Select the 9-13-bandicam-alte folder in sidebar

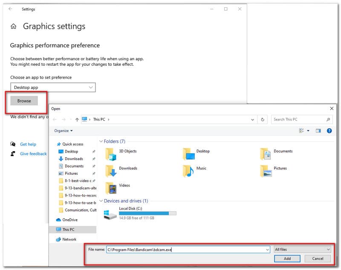point(78,188)
